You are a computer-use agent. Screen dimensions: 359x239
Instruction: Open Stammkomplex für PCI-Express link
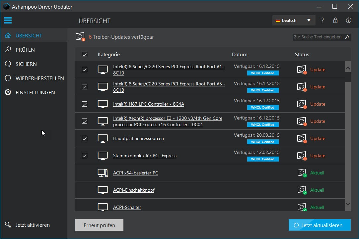point(145,156)
